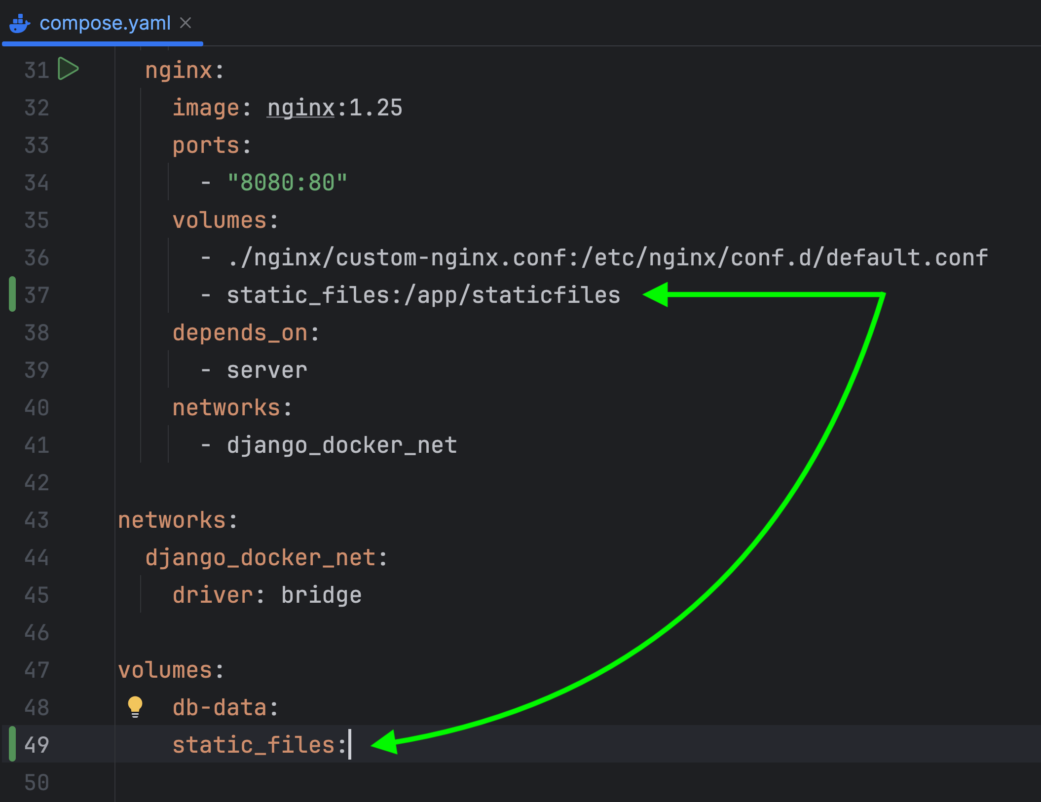
Task: Close the compose.yaml tab
Action: (186, 23)
